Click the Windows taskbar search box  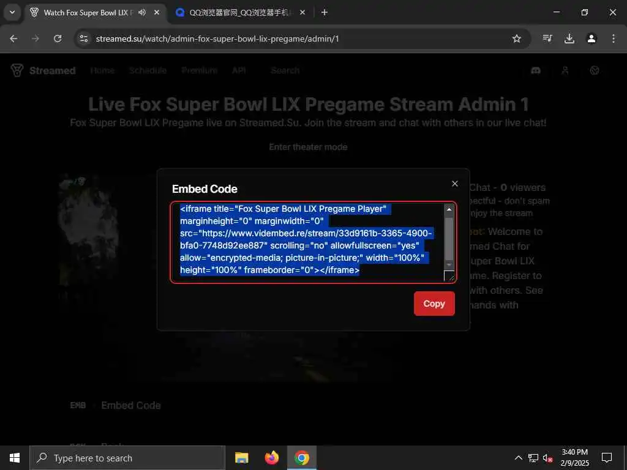(127, 458)
